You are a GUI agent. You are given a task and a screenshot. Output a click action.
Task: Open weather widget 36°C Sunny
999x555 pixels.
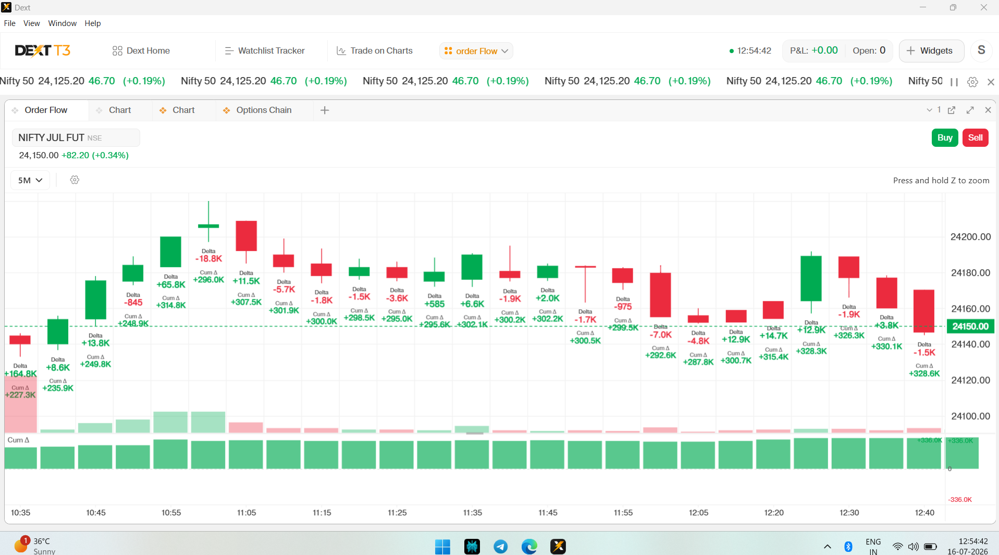tap(35, 546)
